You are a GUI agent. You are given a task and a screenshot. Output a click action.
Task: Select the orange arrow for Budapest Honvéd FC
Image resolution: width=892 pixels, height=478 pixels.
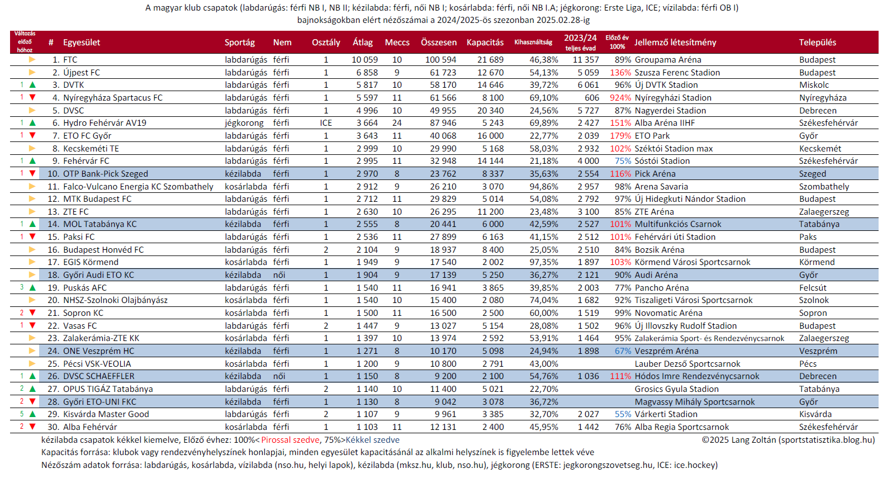32,249
